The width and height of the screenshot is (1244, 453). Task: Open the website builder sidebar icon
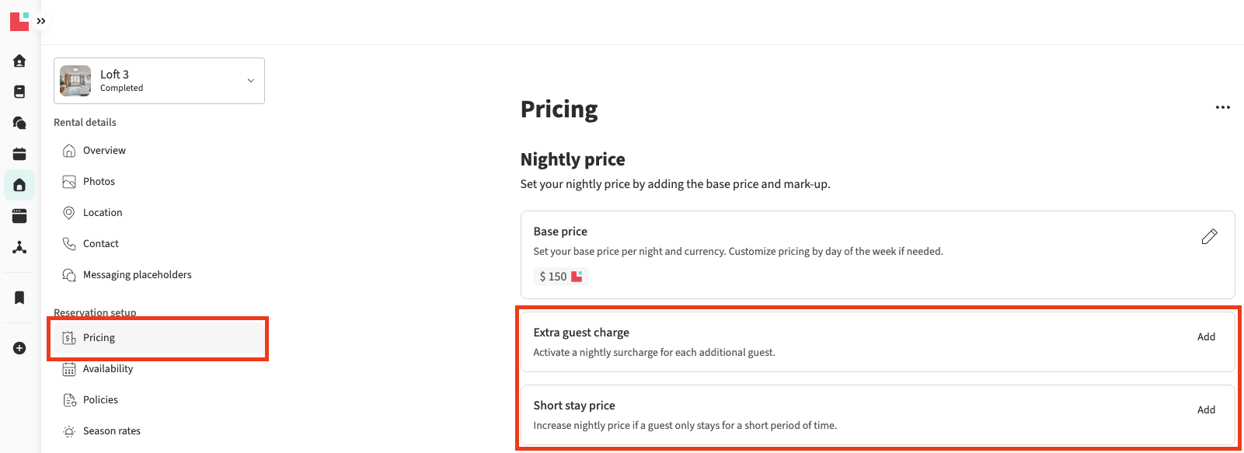19,216
